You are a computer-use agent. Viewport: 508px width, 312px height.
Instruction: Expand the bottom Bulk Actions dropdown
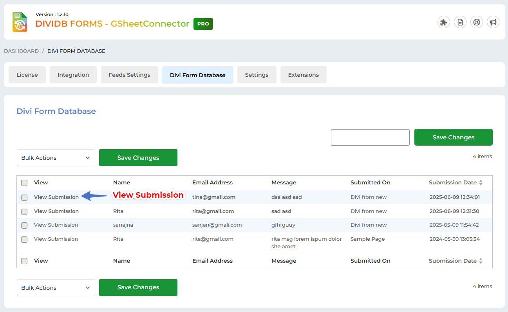56,288
